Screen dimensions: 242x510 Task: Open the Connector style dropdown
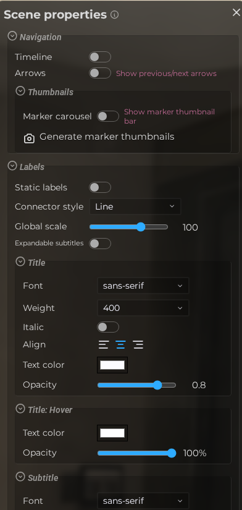pyautogui.click(x=135, y=206)
